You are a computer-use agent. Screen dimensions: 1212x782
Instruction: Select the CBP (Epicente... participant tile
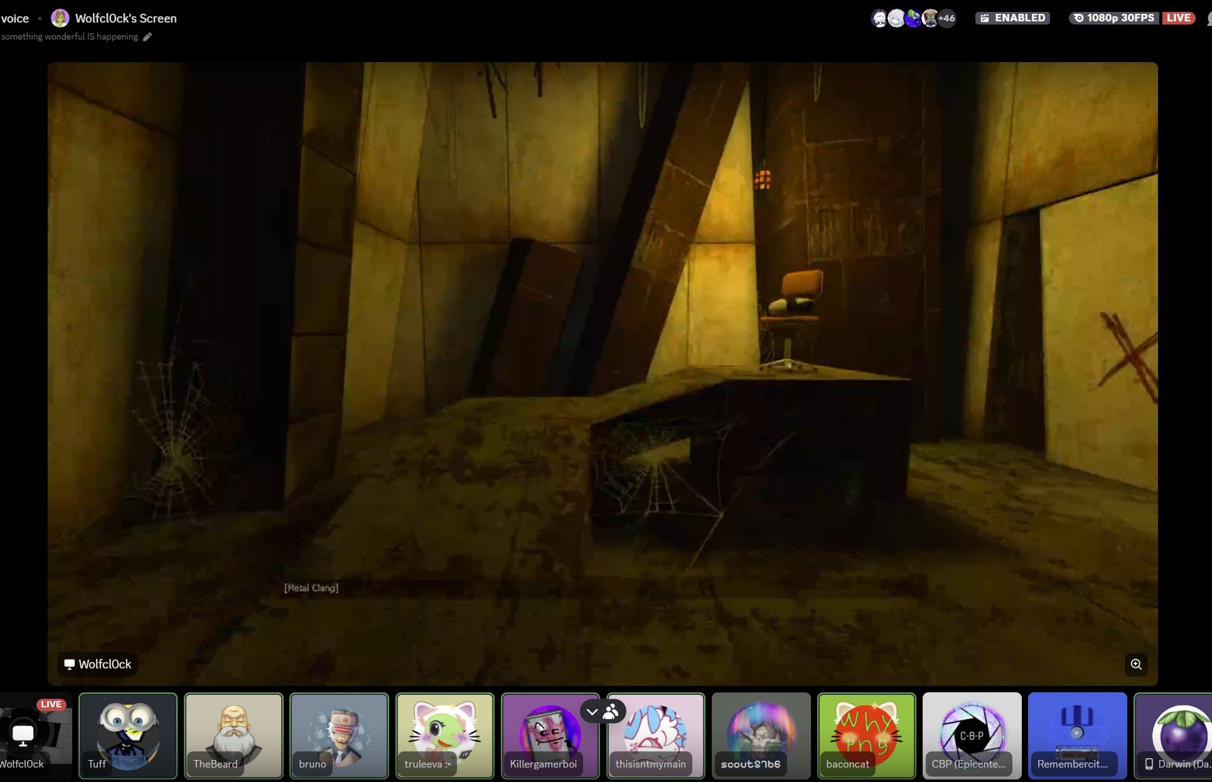click(972, 736)
